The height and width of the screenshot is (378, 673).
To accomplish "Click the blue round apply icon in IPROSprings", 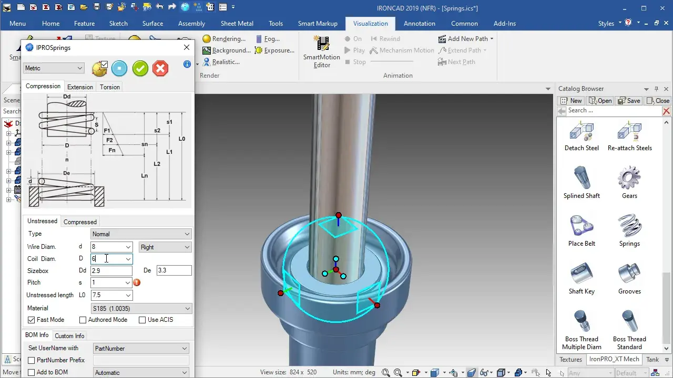I will click(x=119, y=68).
